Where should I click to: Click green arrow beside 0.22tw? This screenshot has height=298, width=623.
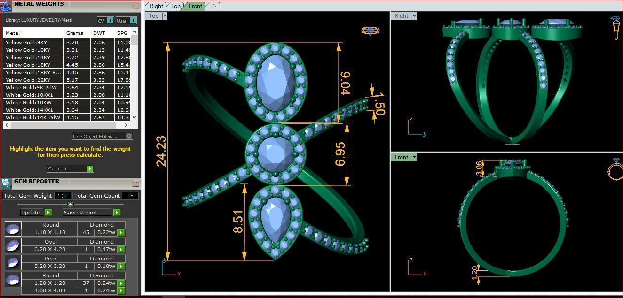pyautogui.click(x=121, y=233)
